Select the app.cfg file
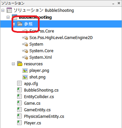 31,84
